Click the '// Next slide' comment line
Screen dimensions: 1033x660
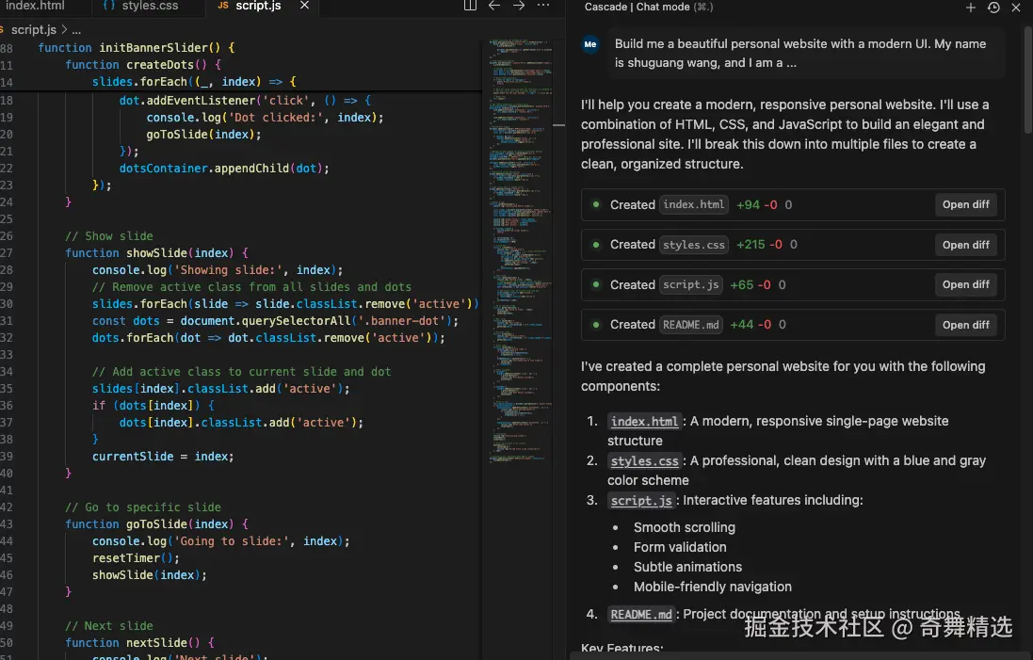click(x=108, y=626)
